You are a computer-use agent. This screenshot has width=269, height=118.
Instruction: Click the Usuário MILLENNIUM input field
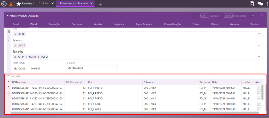coord(92,68)
